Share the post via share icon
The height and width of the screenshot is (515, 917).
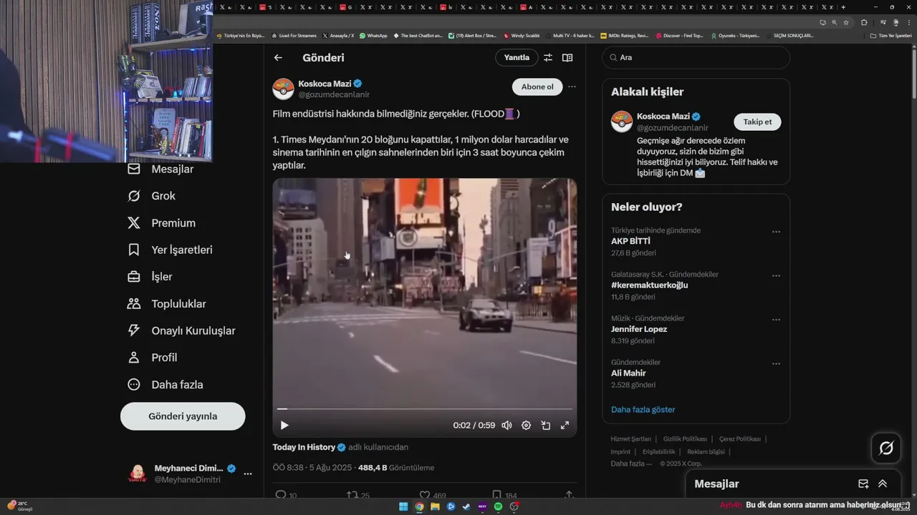(569, 495)
